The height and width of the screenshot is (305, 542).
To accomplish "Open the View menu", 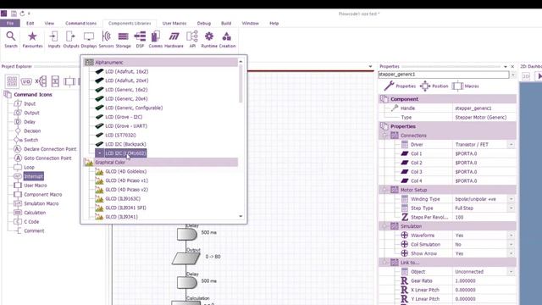I will pyautogui.click(x=49, y=23).
